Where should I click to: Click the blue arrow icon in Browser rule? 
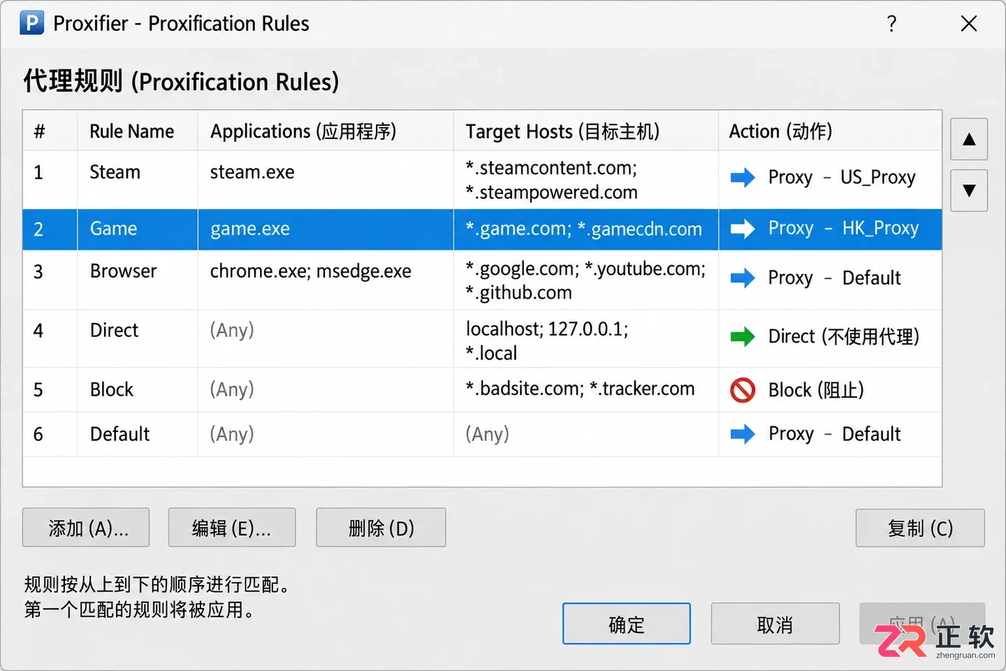pos(743,278)
